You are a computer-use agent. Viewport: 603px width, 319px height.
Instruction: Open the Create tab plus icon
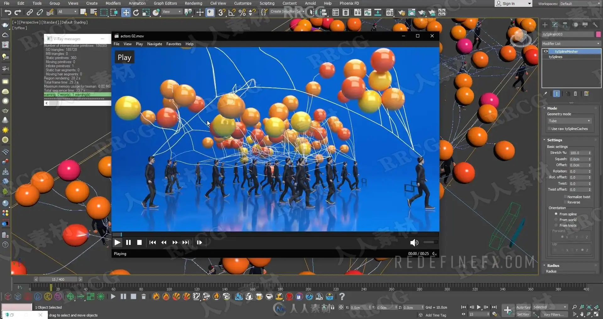[545, 25]
